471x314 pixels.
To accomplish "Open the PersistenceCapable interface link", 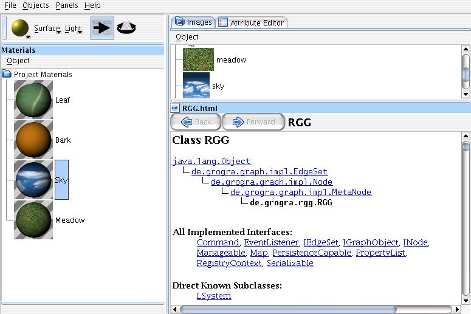I will click(x=312, y=253).
